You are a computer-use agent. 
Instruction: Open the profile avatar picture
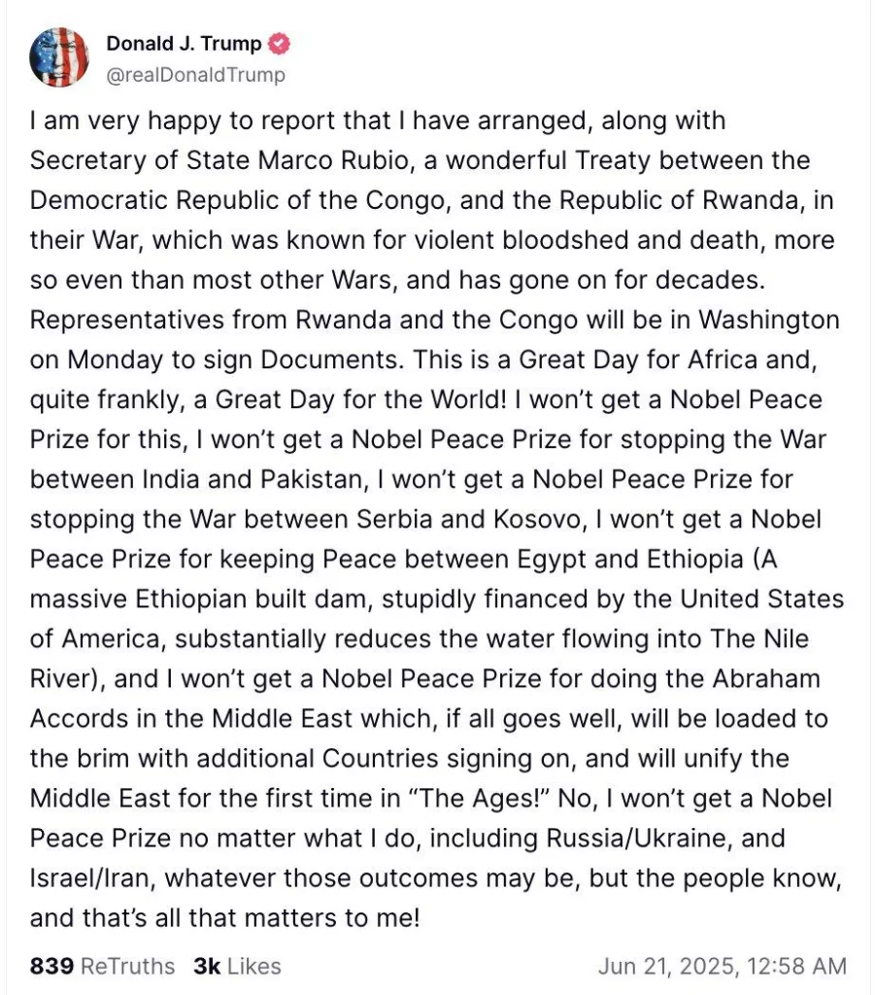pos(59,57)
